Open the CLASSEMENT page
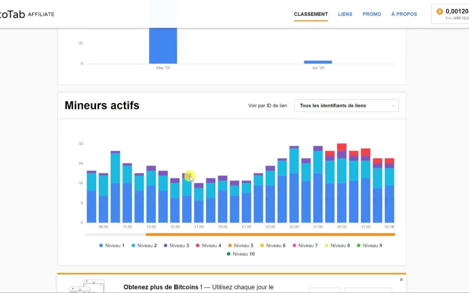469x293 pixels. tap(310, 14)
